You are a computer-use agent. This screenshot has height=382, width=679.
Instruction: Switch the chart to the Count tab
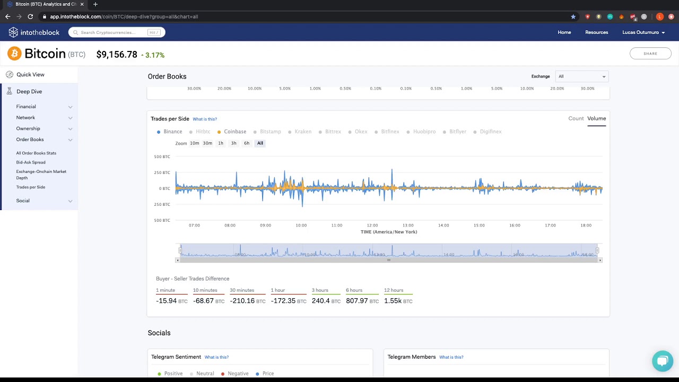pos(576,118)
